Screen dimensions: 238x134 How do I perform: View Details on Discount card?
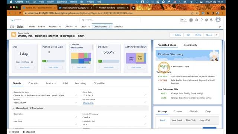pos(109,67)
